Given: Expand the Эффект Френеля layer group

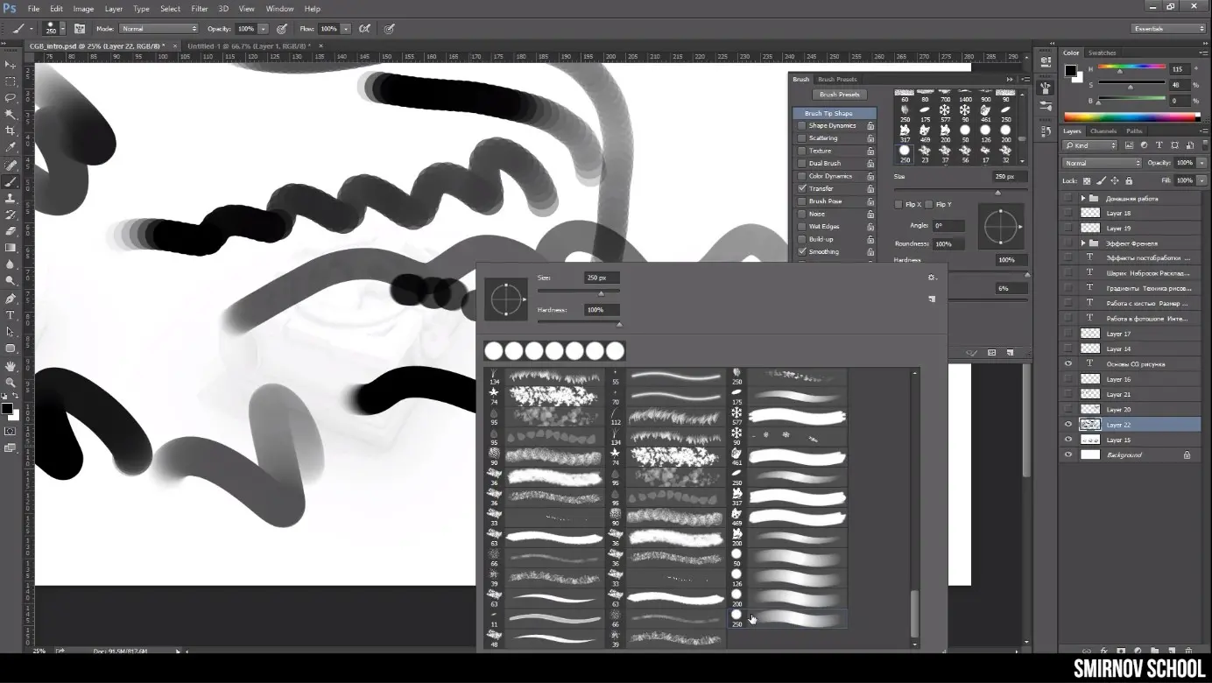Looking at the screenshot, I should [x=1082, y=243].
